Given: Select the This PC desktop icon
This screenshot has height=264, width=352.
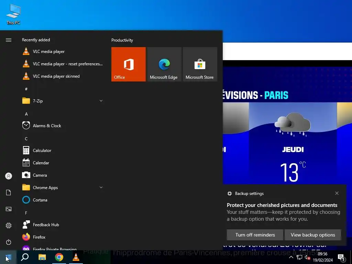Looking at the screenshot, I should (13, 14).
